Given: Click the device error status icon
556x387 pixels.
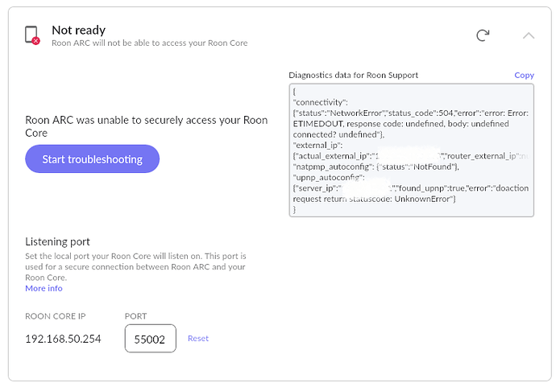Looking at the screenshot, I should 32,35.
